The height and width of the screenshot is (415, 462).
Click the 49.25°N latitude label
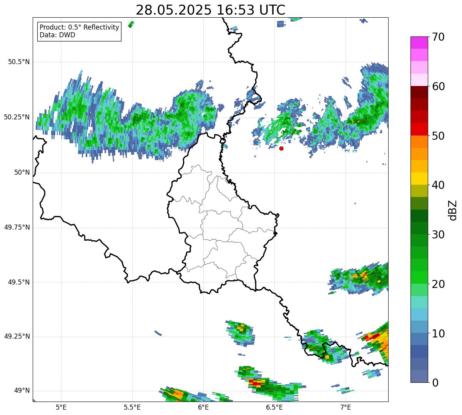click(17, 336)
